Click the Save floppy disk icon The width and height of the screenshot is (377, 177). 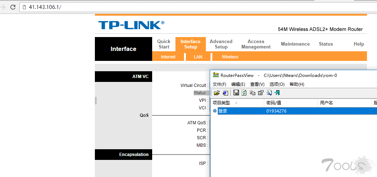coord(236,93)
